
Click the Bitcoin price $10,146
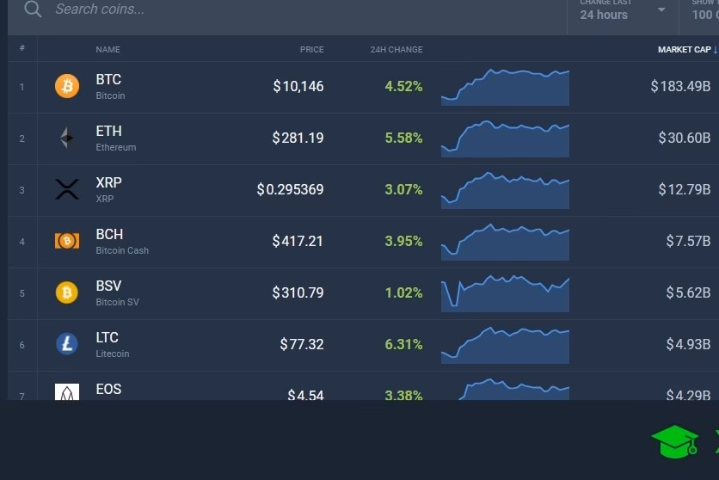click(298, 86)
